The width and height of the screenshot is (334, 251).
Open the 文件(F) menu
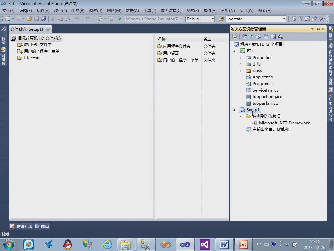click(x=8, y=11)
